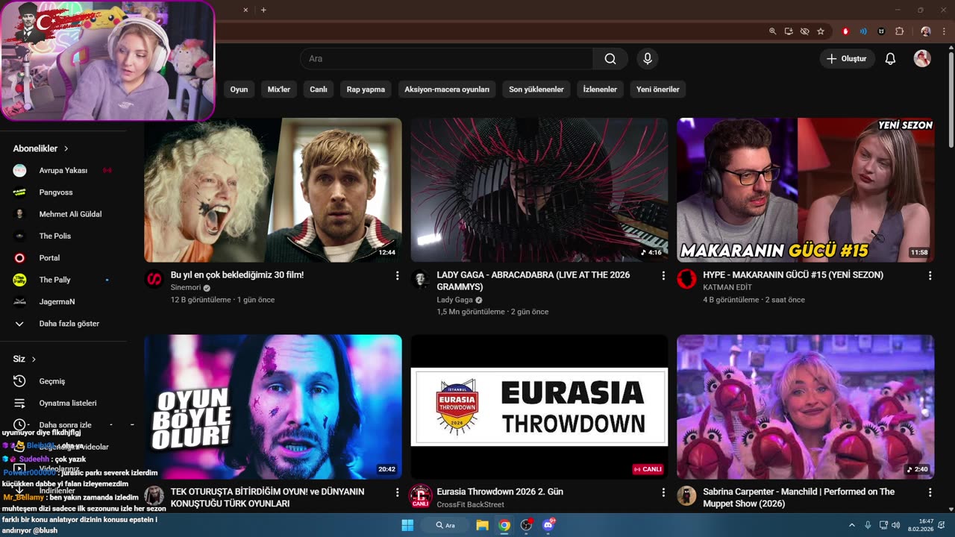Open more options for 'TEK OTURUŞTA' video
This screenshot has width=955, height=537.
coord(397,493)
